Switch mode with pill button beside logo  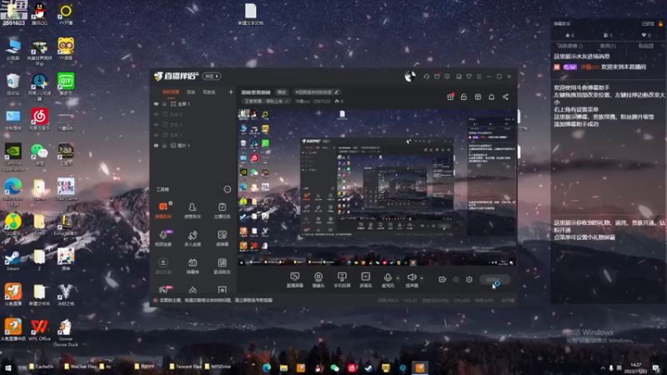coord(212,77)
